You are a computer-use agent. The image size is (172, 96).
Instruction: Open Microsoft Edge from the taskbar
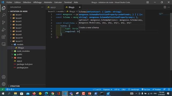(46, 94)
